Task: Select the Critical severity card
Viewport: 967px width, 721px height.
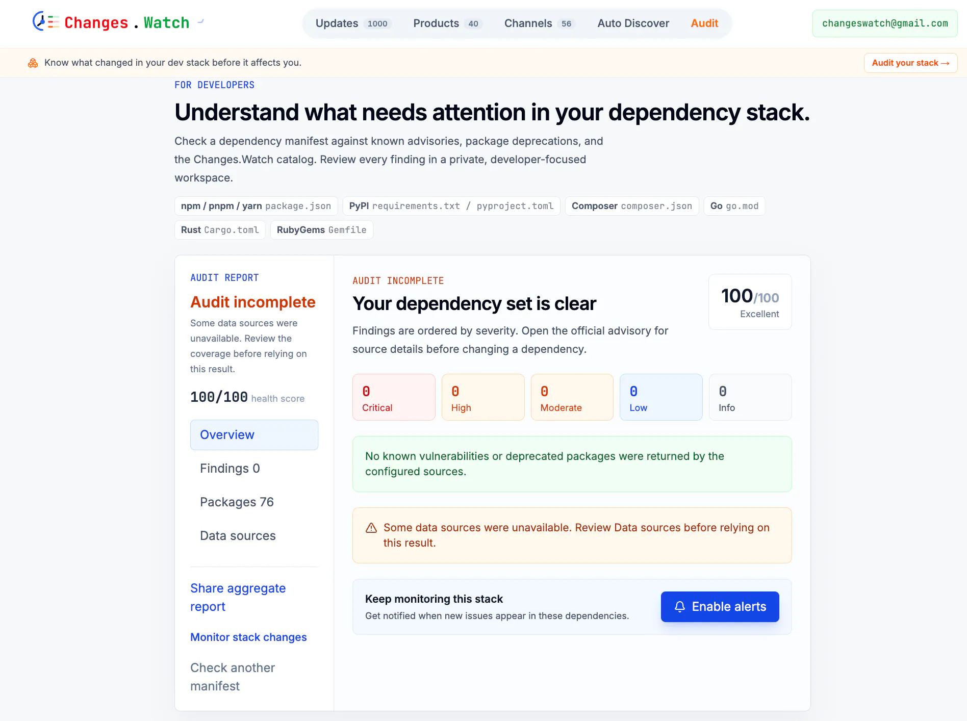Action: click(394, 397)
